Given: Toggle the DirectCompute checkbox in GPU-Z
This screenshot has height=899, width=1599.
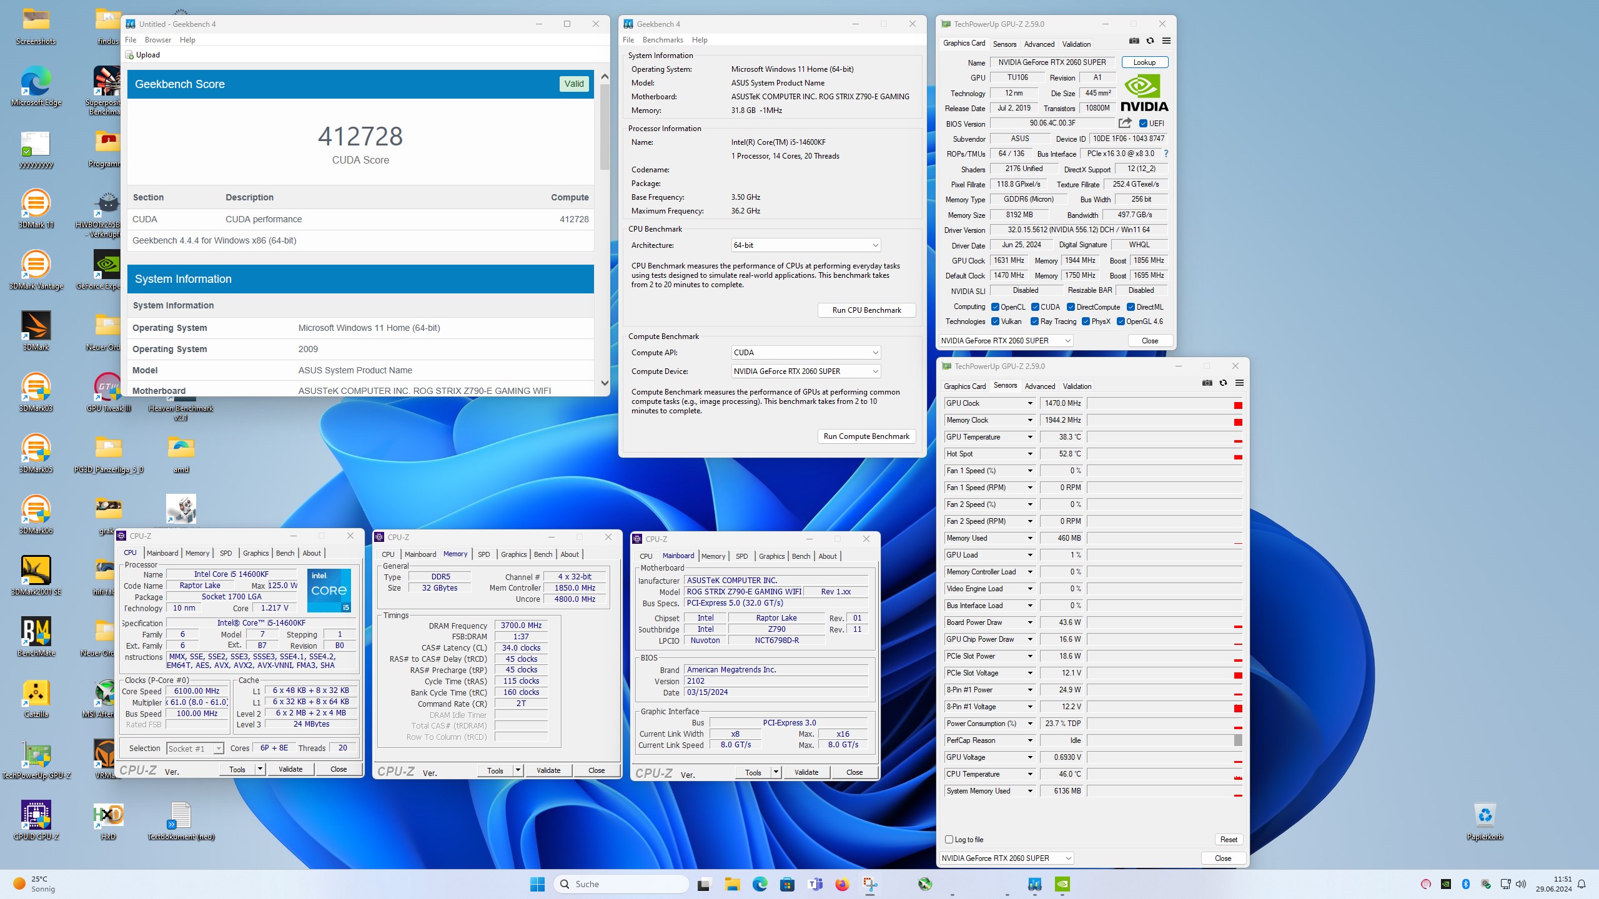Looking at the screenshot, I should click(x=1071, y=307).
